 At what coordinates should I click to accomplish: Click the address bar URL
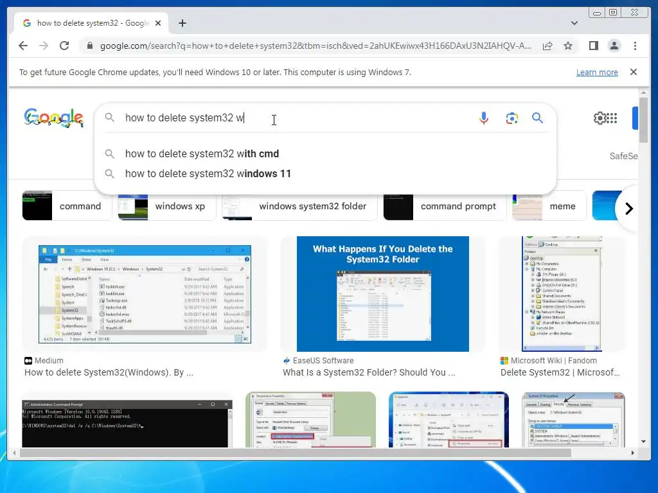316,46
